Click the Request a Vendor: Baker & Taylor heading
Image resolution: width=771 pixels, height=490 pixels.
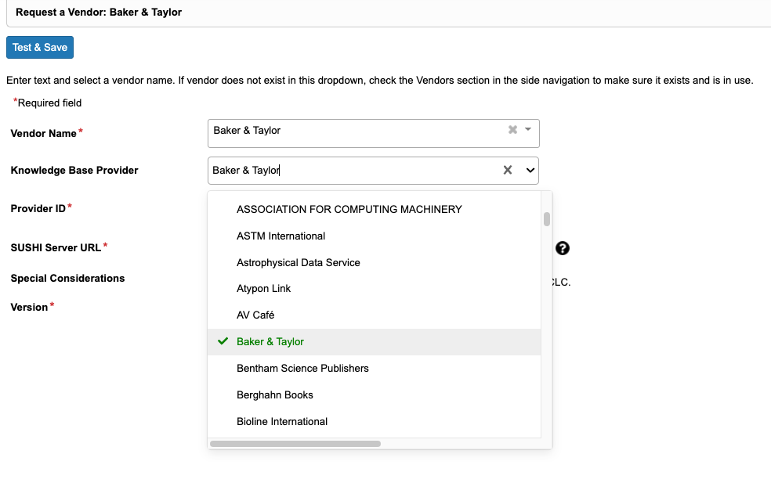99,13
